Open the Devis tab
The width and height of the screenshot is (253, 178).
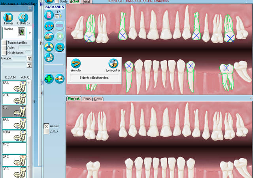point(98,99)
